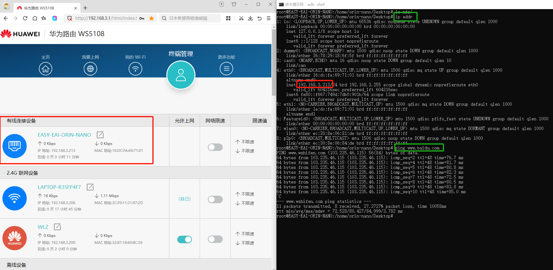Click the wired Ethernet device icon
This screenshot has width=553, height=270.
15,146
